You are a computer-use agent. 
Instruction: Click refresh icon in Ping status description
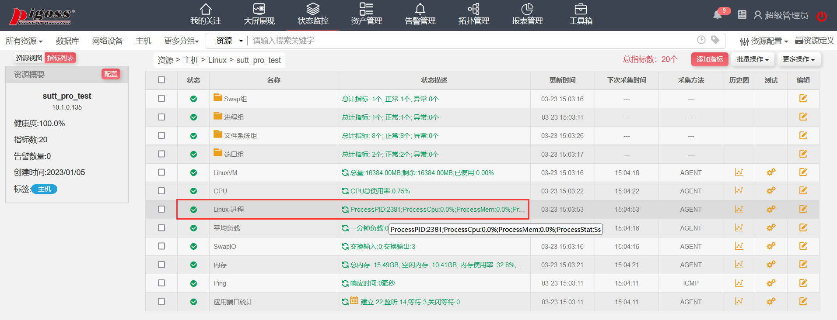tap(345, 283)
